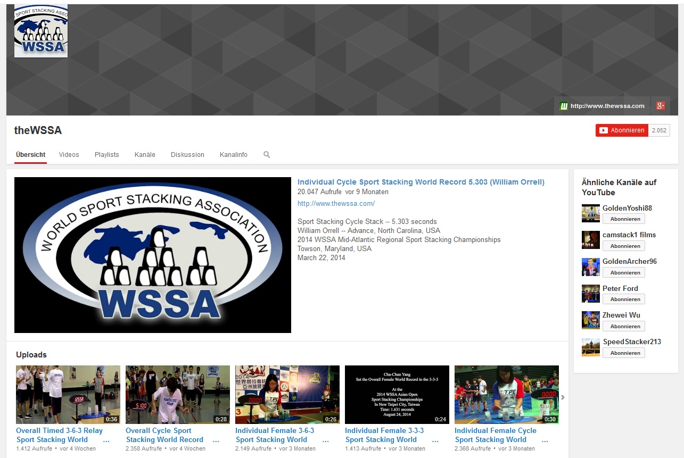Open SpeedStacker213 channel avatar
The width and height of the screenshot is (684, 458).
click(590, 347)
